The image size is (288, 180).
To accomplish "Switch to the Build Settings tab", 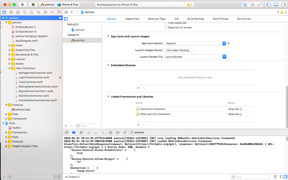I will click(x=196, y=19).
